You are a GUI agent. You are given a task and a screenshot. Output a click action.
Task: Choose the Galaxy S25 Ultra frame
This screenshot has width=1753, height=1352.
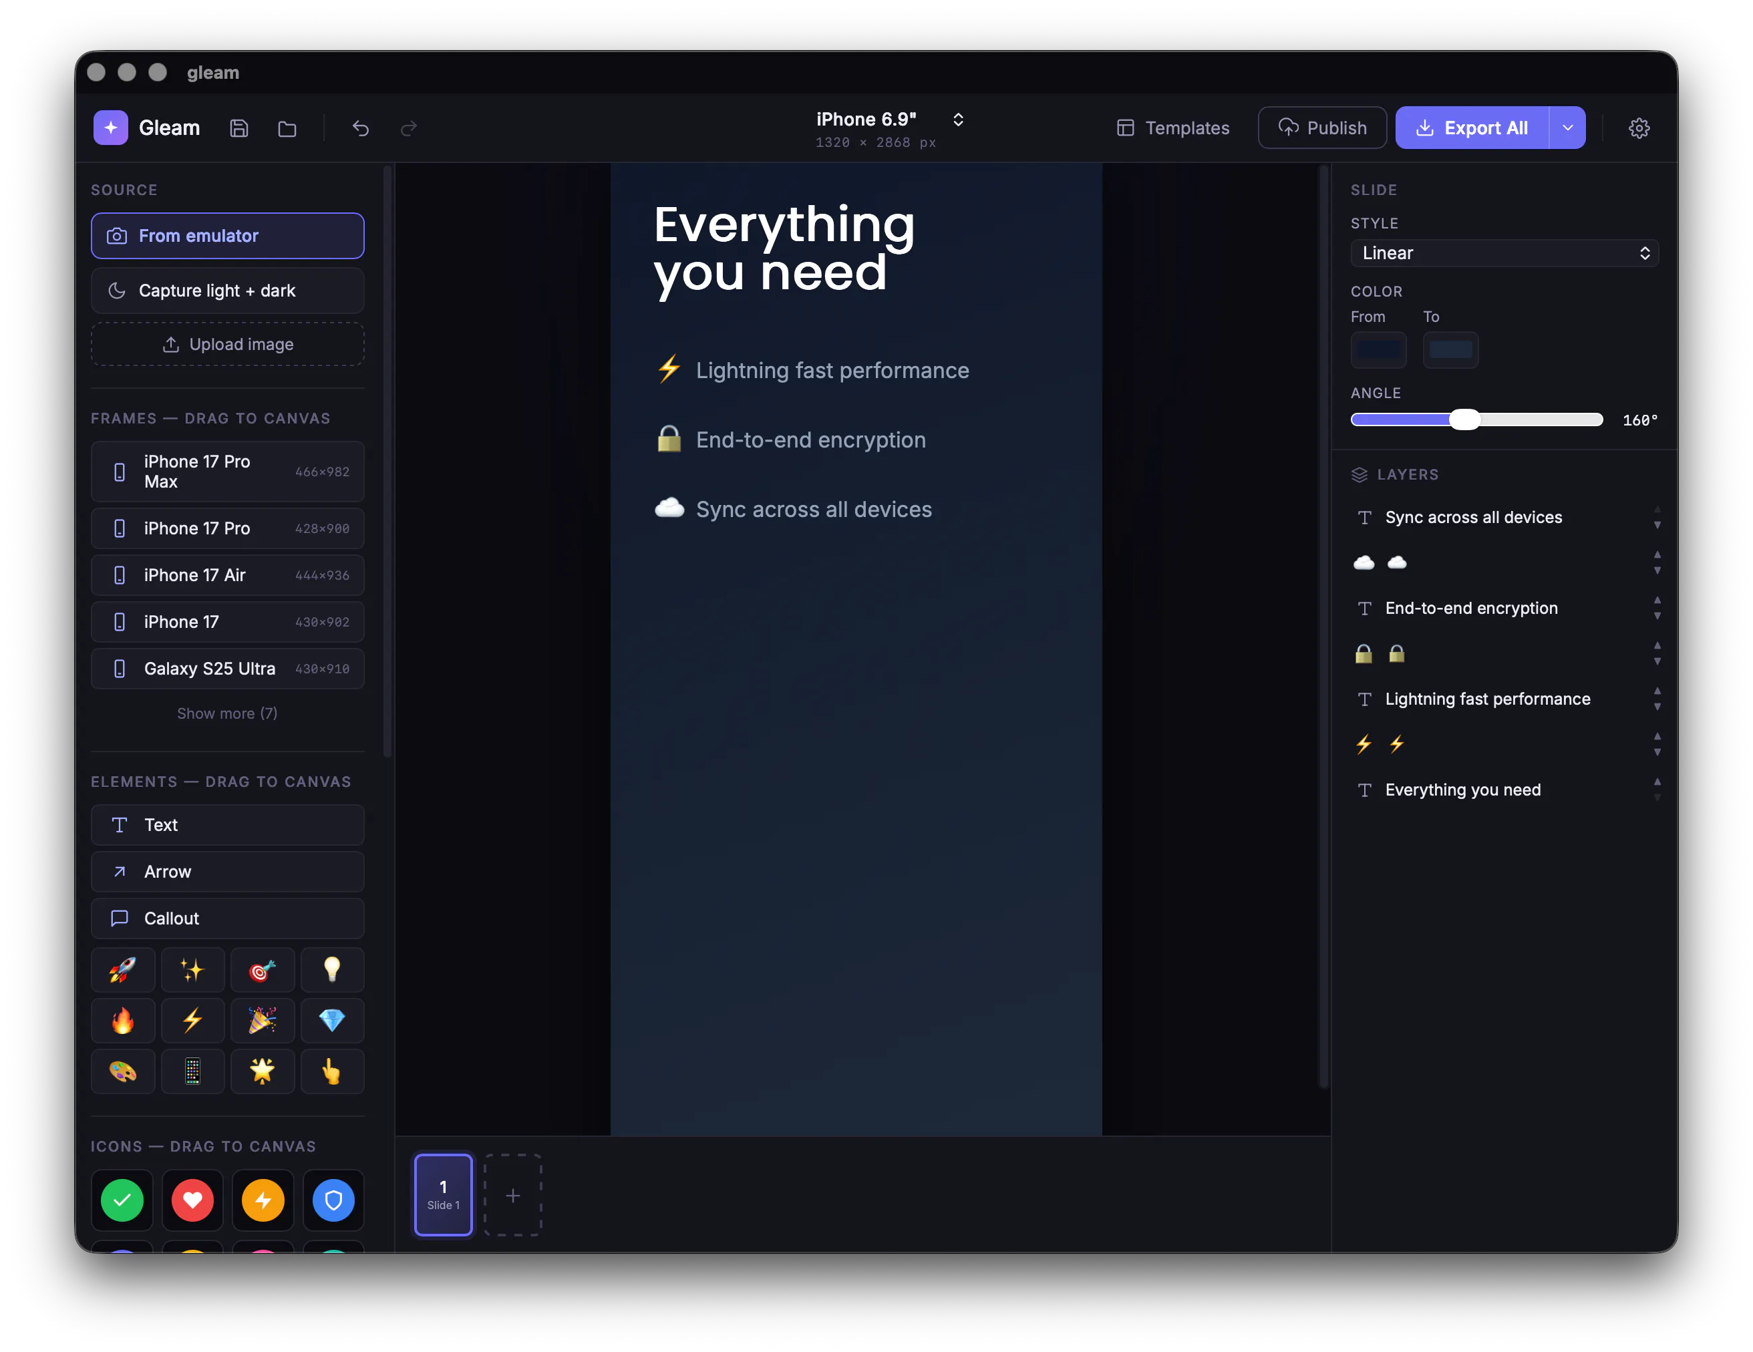pos(227,669)
